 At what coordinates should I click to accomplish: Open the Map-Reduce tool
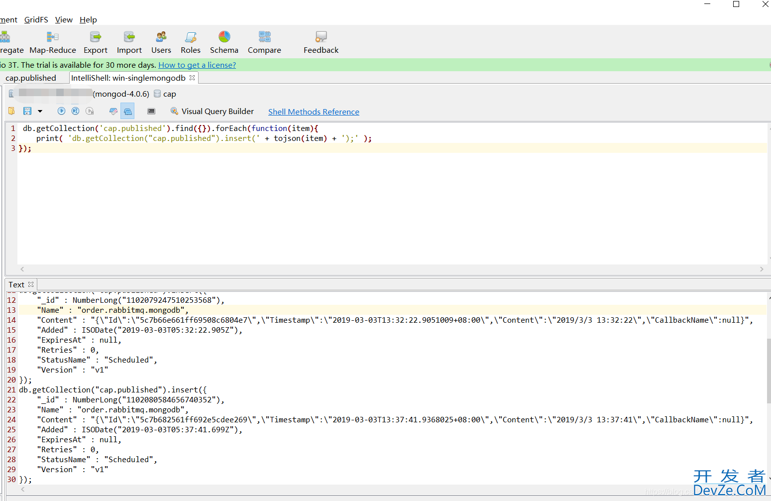tap(53, 43)
